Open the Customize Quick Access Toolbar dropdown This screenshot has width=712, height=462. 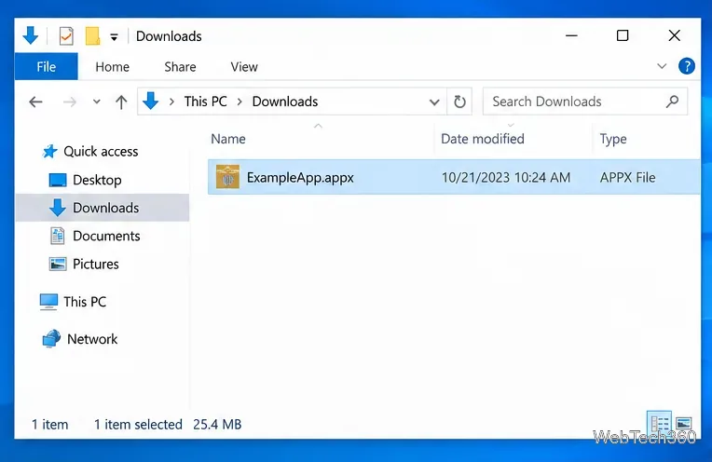114,36
